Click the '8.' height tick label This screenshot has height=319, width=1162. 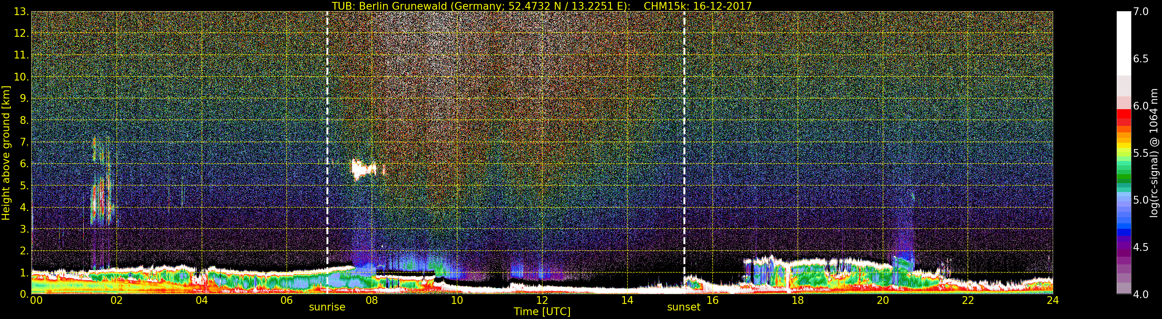(24, 120)
